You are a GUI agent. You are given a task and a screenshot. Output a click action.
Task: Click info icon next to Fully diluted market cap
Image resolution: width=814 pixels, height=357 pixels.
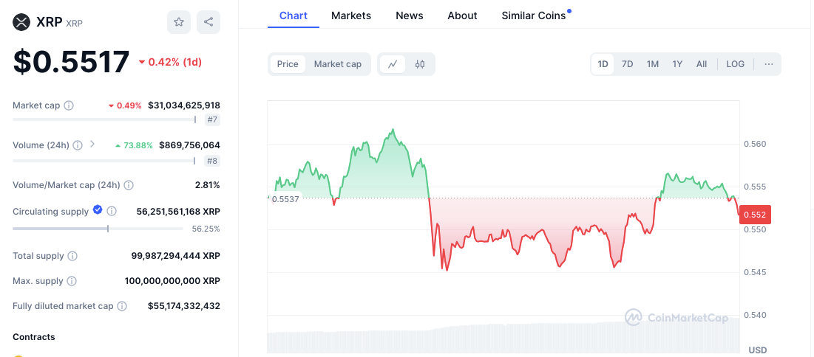coord(121,306)
